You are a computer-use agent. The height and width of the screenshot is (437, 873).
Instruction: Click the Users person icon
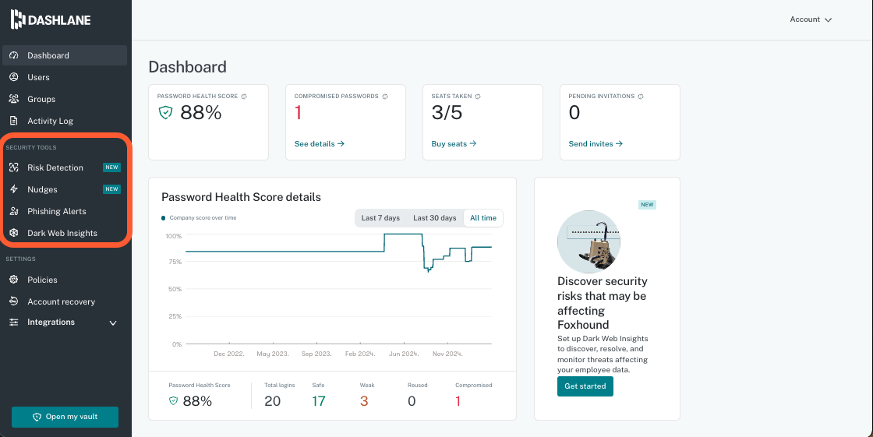click(x=15, y=77)
